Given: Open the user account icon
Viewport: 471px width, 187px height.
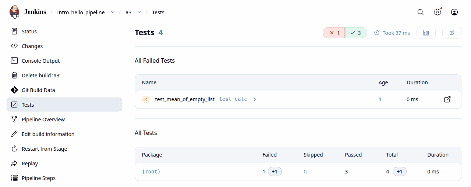Looking at the screenshot, I should click(x=454, y=12).
